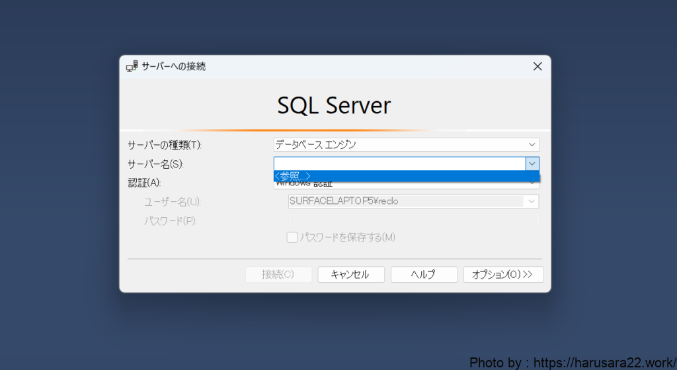Open the ユーザー名 dropdown arrow

point(531,201)
